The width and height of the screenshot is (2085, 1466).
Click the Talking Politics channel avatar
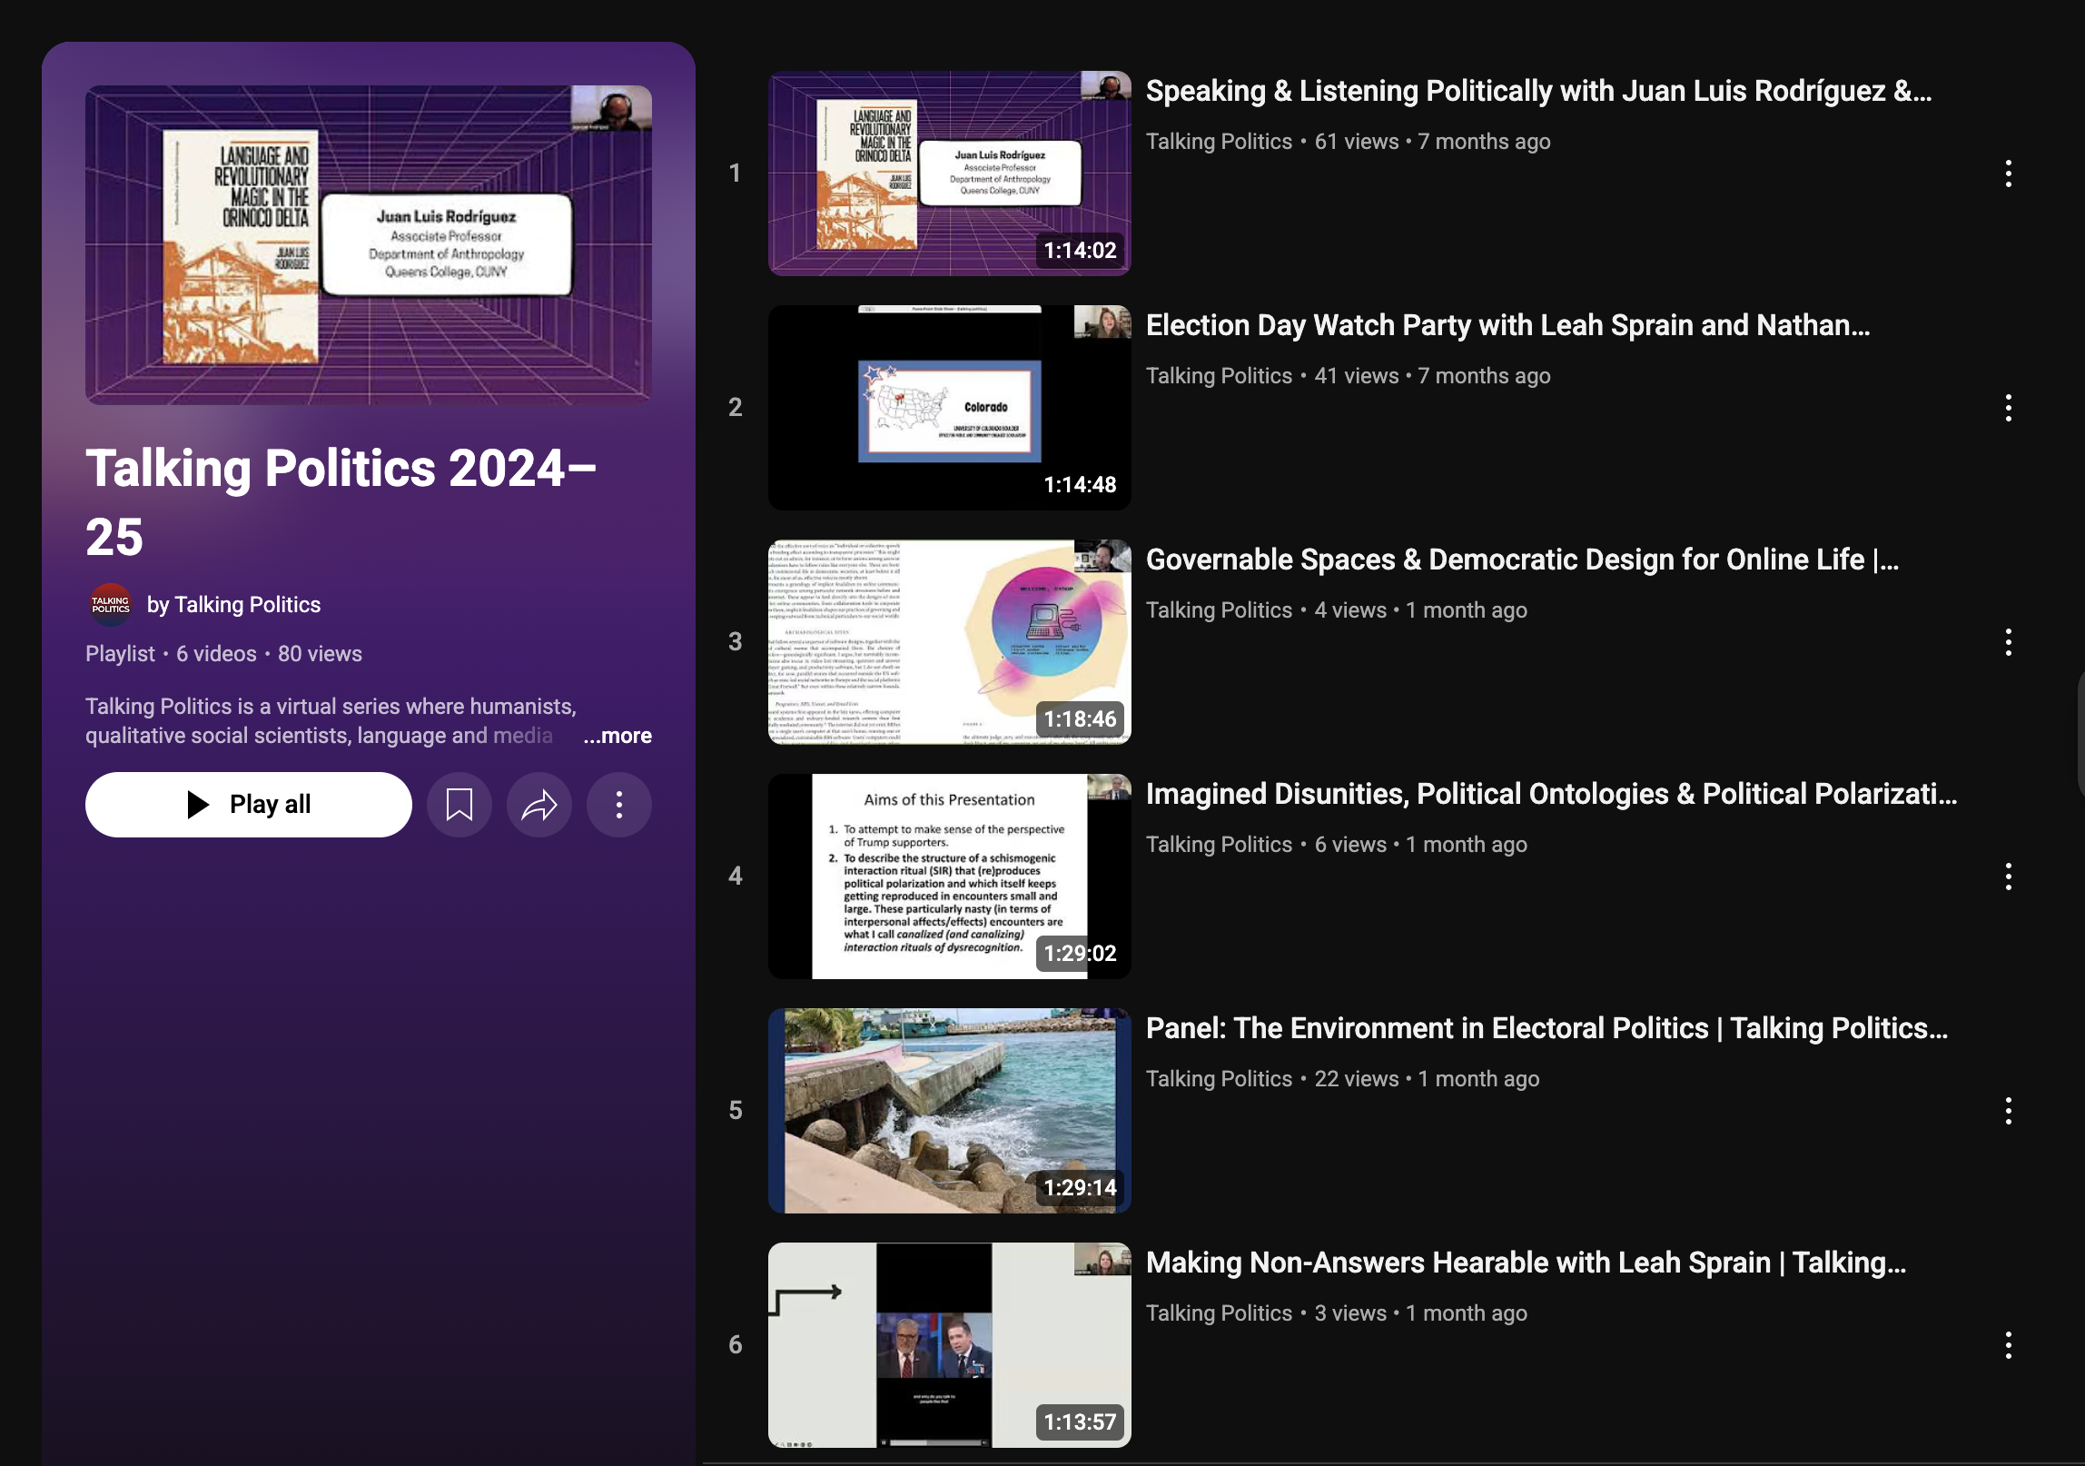[x=111, y=605]
